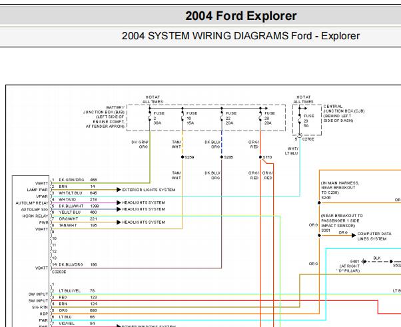Click the "AUTOLMP RELAY" pin function label
The image size is (401, 327).
point(32,203)
